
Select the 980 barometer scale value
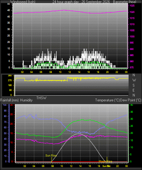coord(132,61)
